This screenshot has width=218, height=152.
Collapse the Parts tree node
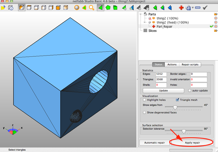[x=141, y=14]
